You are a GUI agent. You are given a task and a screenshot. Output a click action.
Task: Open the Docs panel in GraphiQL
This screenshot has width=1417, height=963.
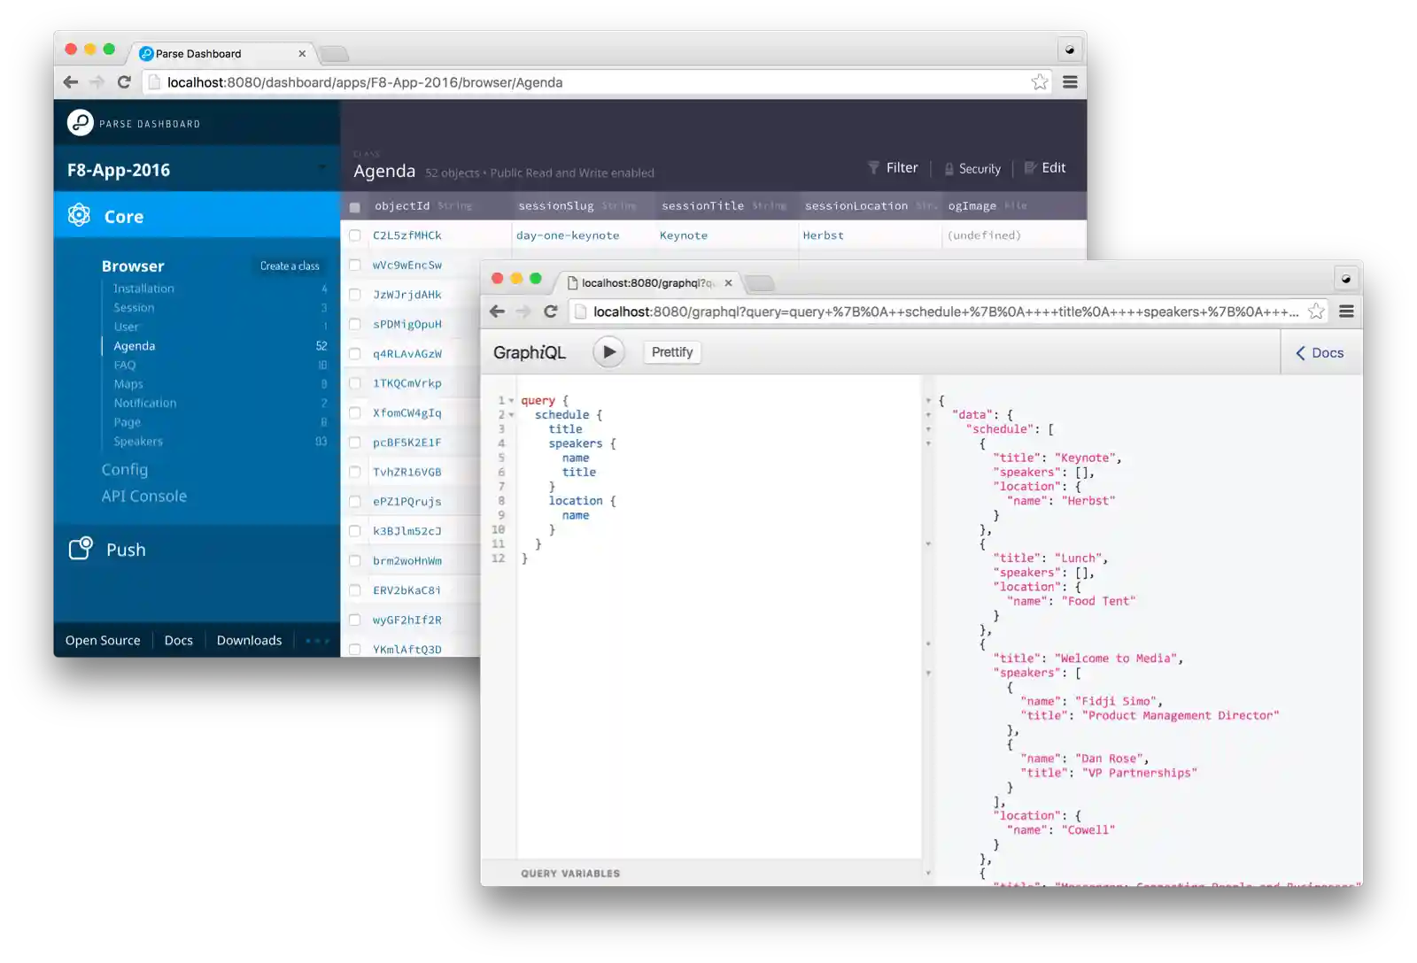click(x=1320, y=353)
